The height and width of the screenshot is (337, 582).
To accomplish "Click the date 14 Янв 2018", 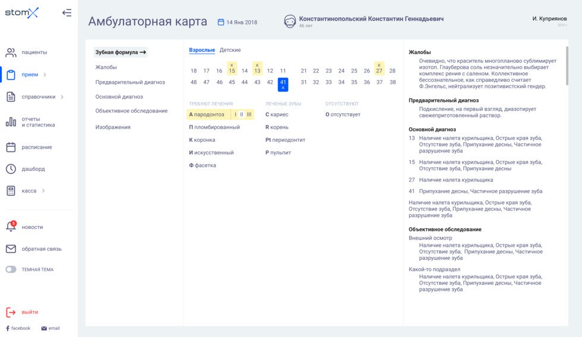I will [242, 22].
